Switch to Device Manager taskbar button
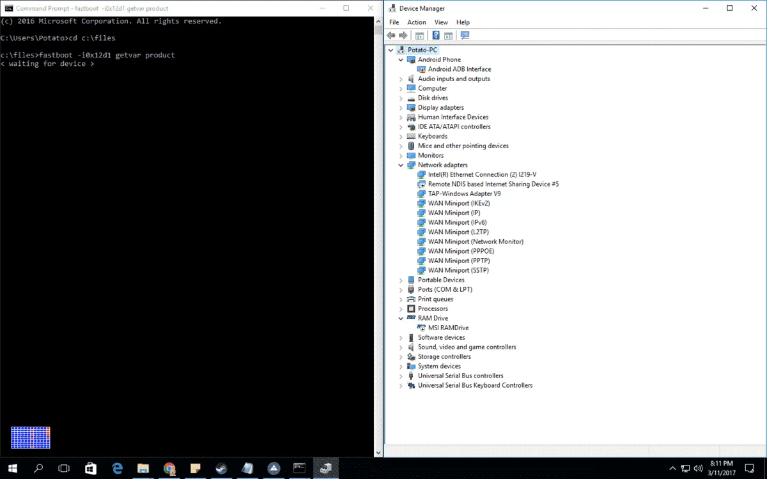 326,468
